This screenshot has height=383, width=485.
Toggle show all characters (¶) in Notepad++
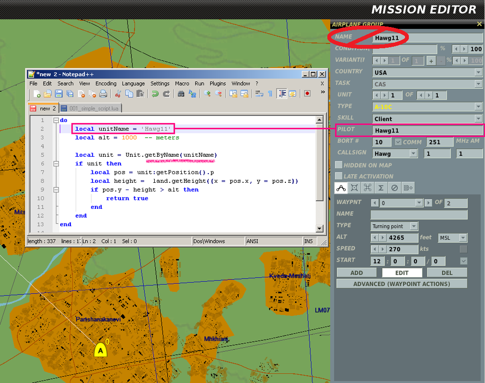point(270,93)
